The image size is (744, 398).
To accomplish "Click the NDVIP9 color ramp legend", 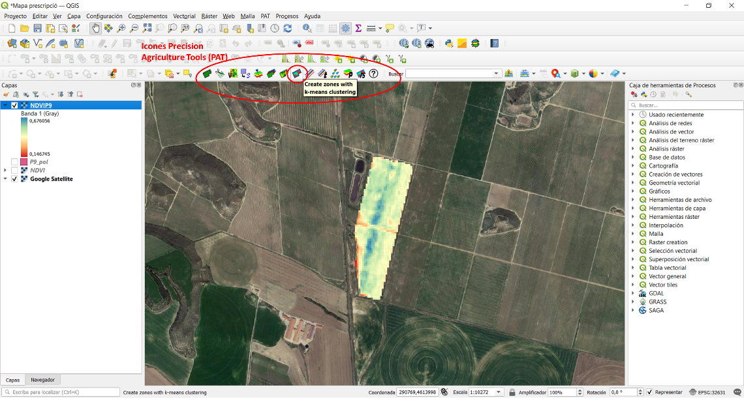I will click(x=24, y=137).
